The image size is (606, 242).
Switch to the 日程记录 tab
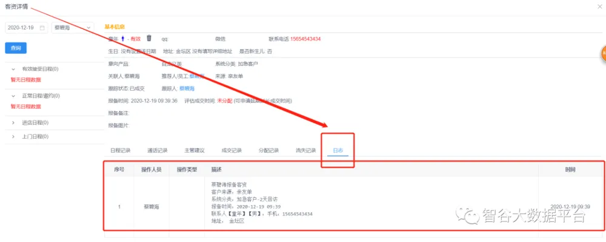(121, 150)
